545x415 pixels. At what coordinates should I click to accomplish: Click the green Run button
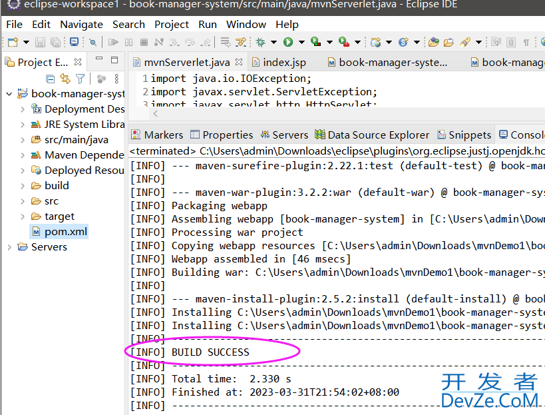coord(287,42)
